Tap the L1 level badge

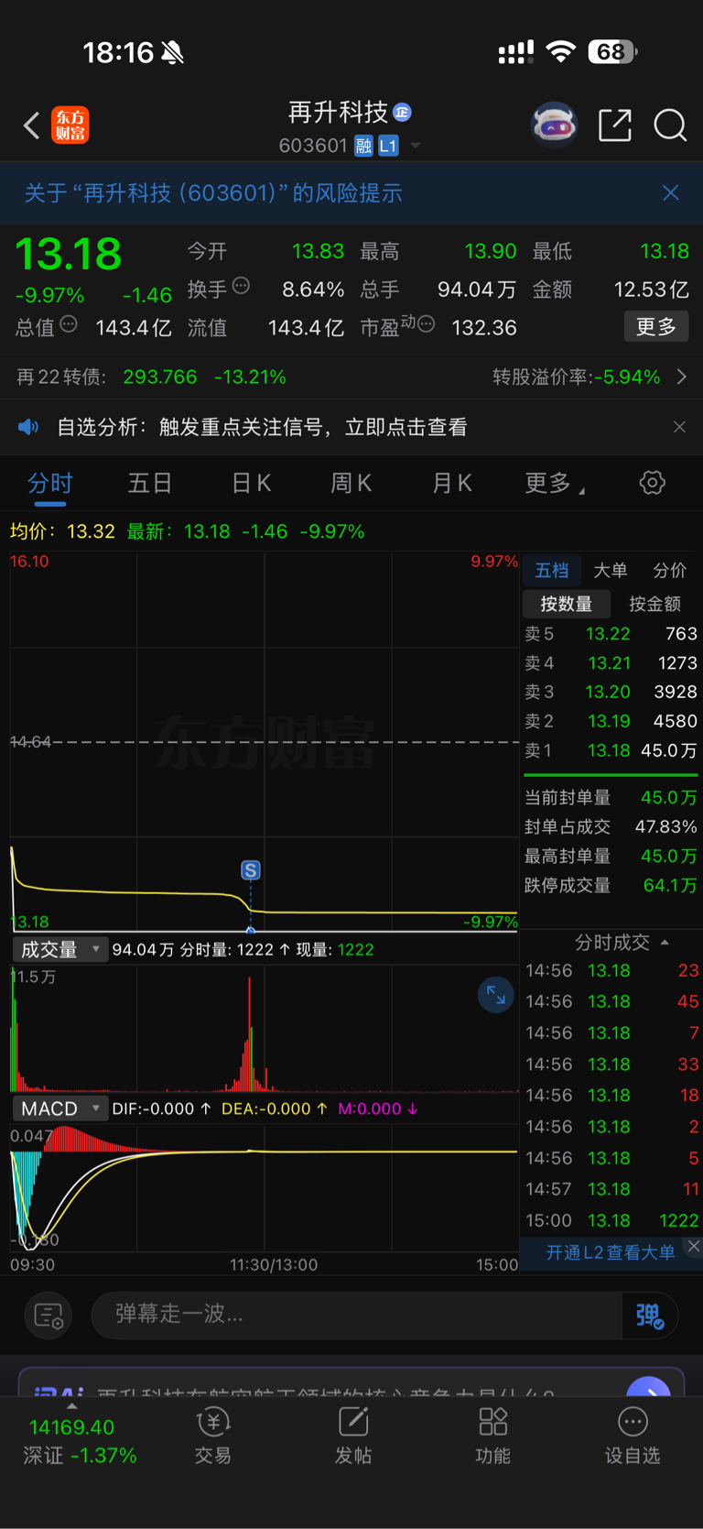click(388, 146)
